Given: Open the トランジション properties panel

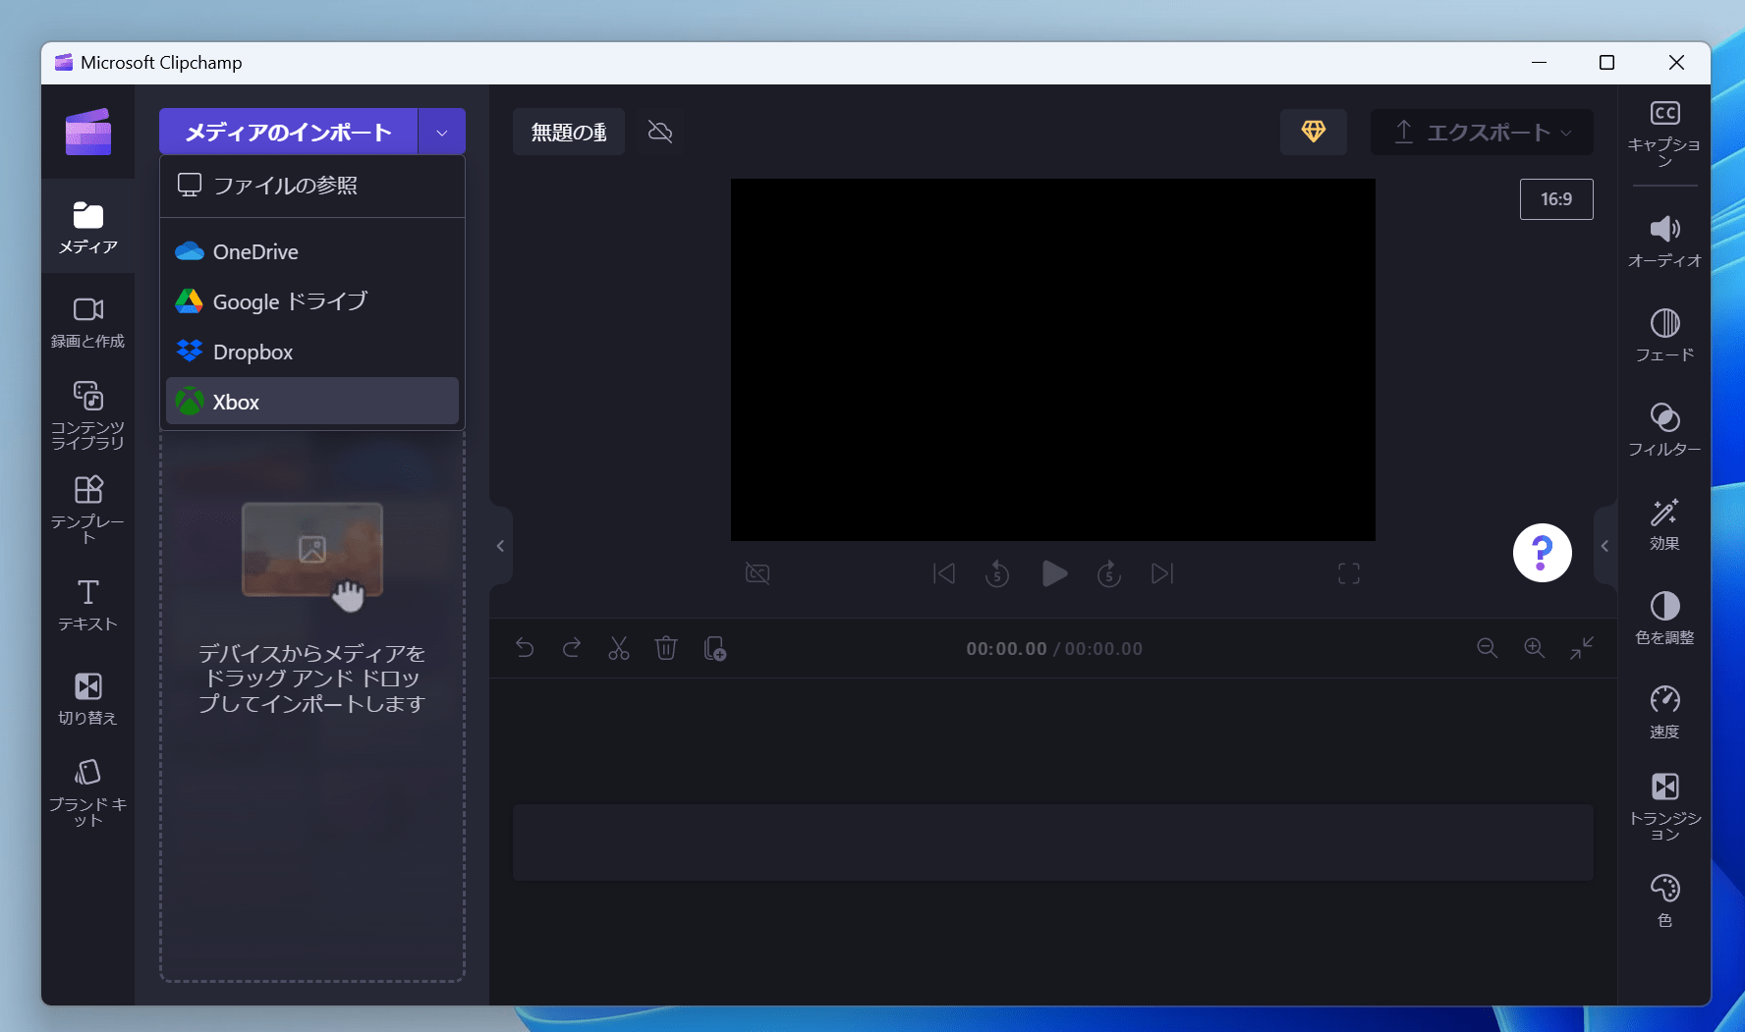Looking at the screenshot, I should point(1664,807).
